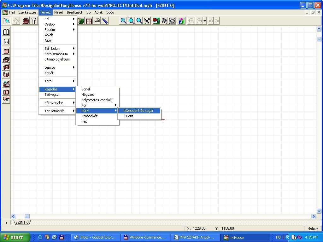Open the 3D menu
323x242 pixels.
point(89,12)
